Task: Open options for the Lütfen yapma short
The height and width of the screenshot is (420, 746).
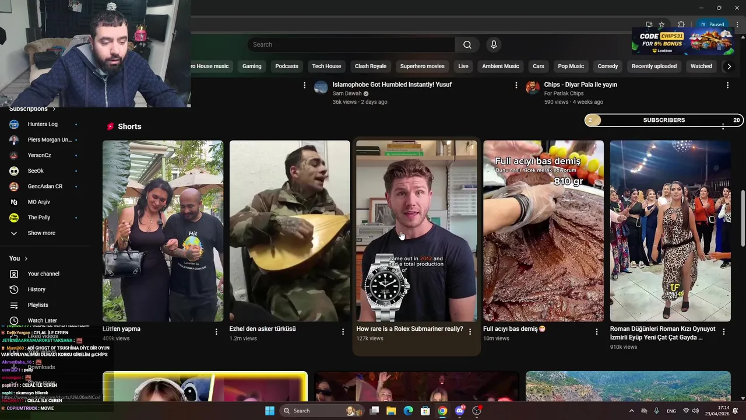Action: tap(216, 331)
